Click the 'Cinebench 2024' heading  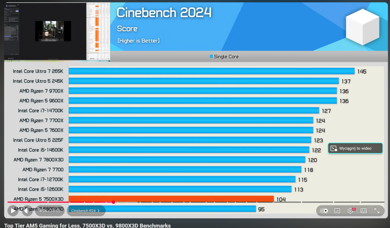[x=164, y=12]
